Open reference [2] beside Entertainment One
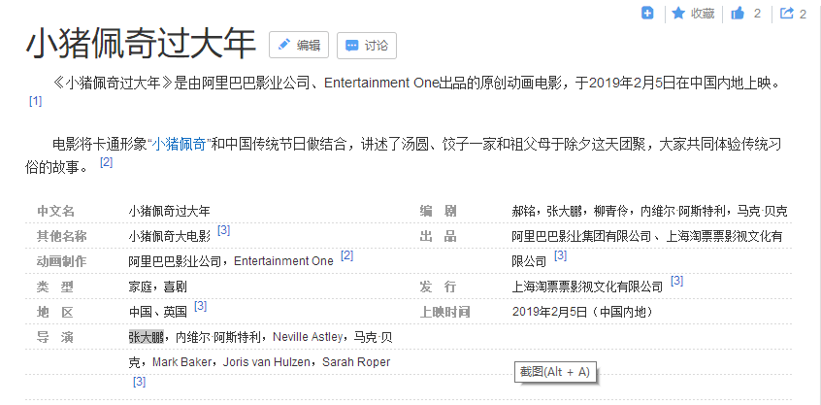821x405 pixels. (x=346, y=255)
